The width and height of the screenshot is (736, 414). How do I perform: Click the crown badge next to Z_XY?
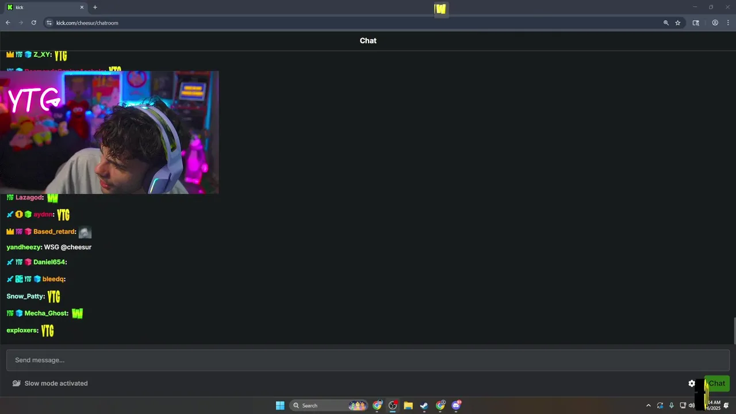click(x=10, y=55)
